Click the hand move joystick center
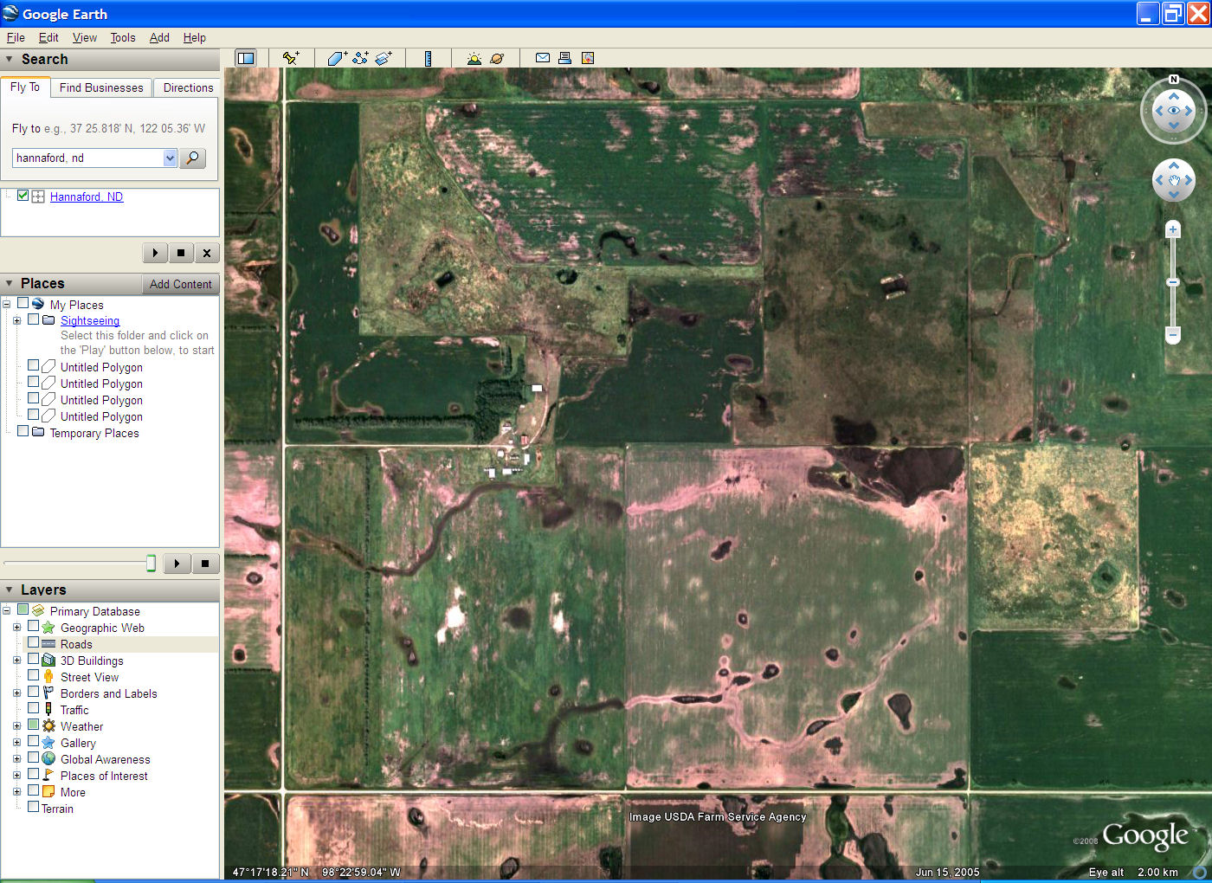Viewport: 1212px width, 883px height. (1174, 181)
